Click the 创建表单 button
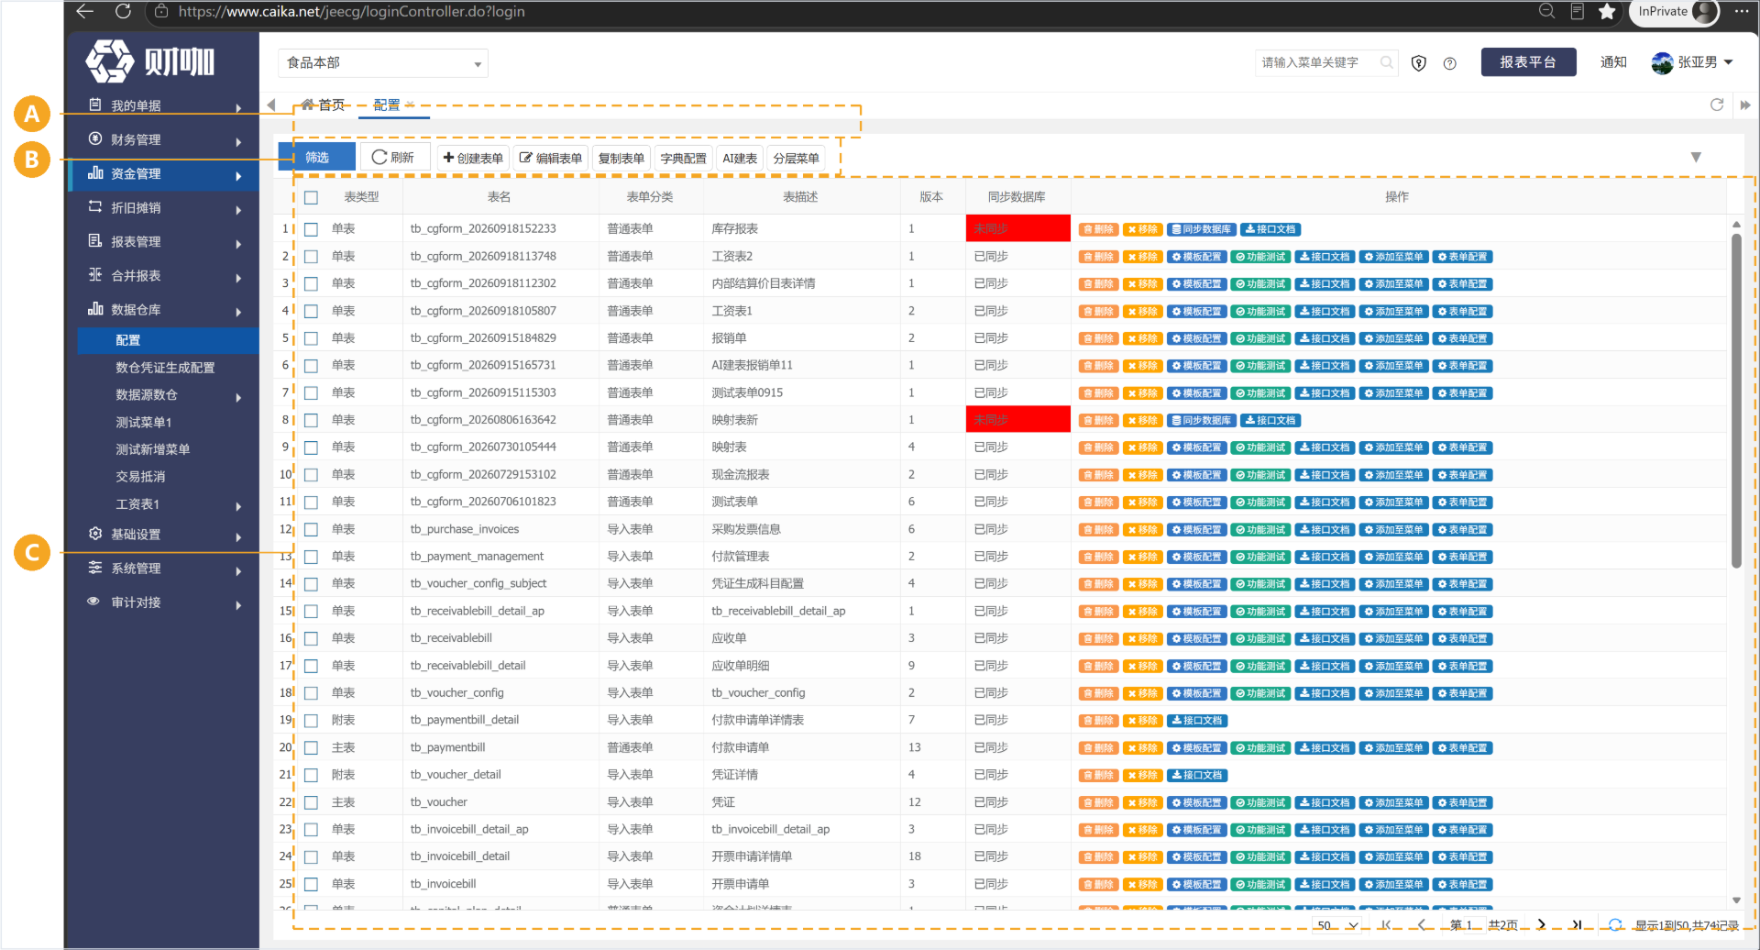 (473, 158)
